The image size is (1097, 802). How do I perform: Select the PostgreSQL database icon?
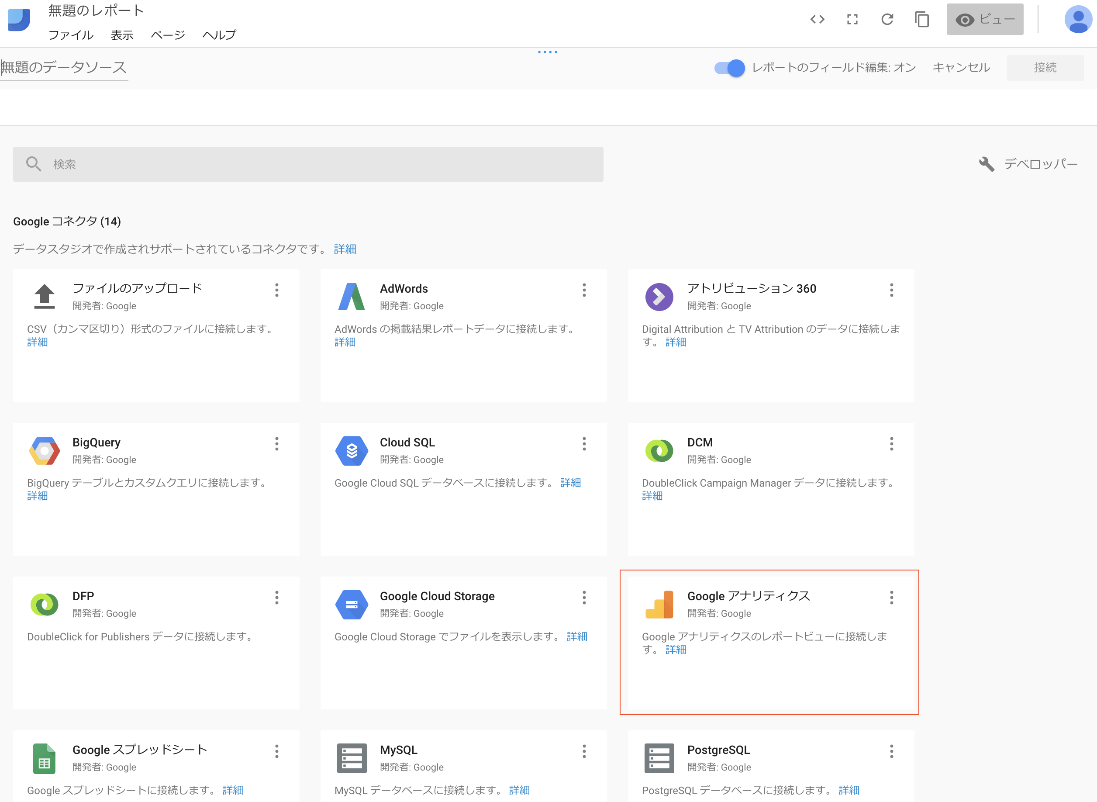pos(659,758)
